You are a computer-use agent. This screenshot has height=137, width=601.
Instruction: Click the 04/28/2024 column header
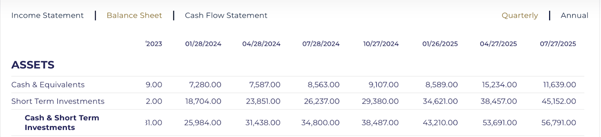tap(261, 44)
